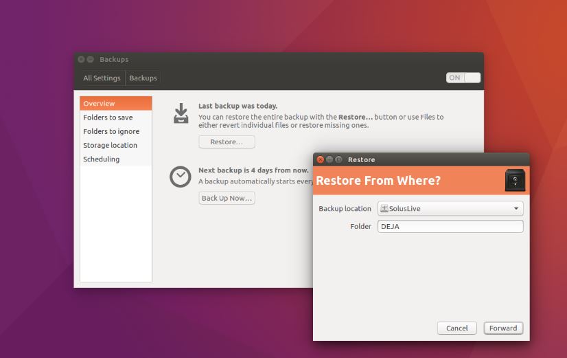This screenshot has width=567, height=358.
Task: Open the Backup location dropdown
Action: (450, 208)
